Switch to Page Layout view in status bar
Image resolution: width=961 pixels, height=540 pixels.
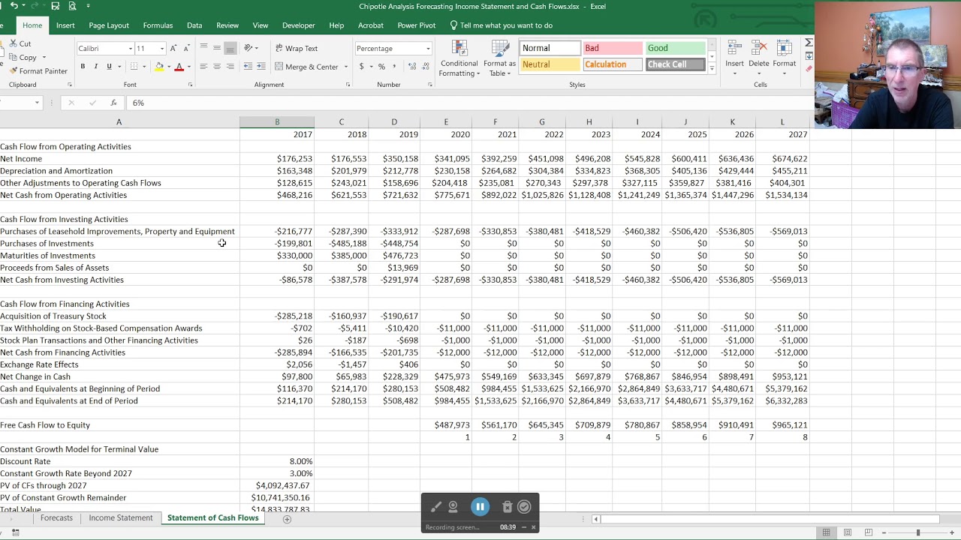847,532
